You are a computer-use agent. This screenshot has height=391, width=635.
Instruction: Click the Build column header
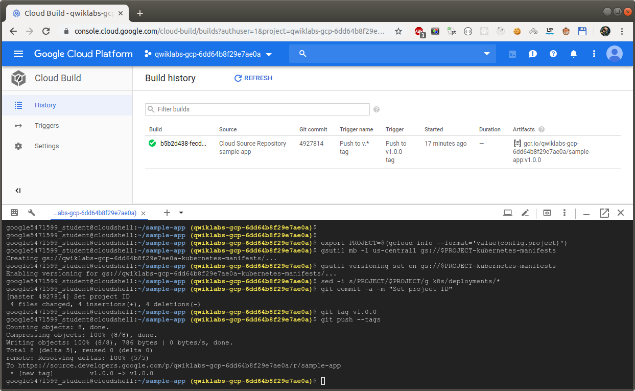(155, 129)
